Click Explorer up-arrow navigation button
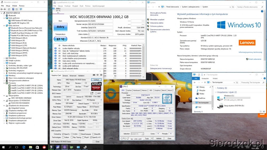267x150 pixels. click(205, 82)
